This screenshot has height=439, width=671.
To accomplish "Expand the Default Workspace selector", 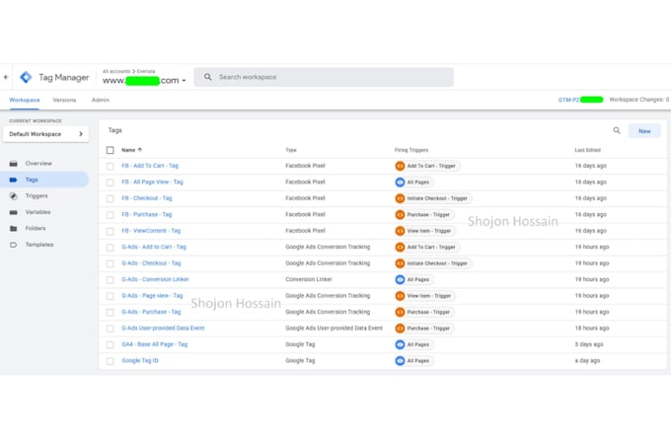I will pyautogui.click(x=45, y=134).
